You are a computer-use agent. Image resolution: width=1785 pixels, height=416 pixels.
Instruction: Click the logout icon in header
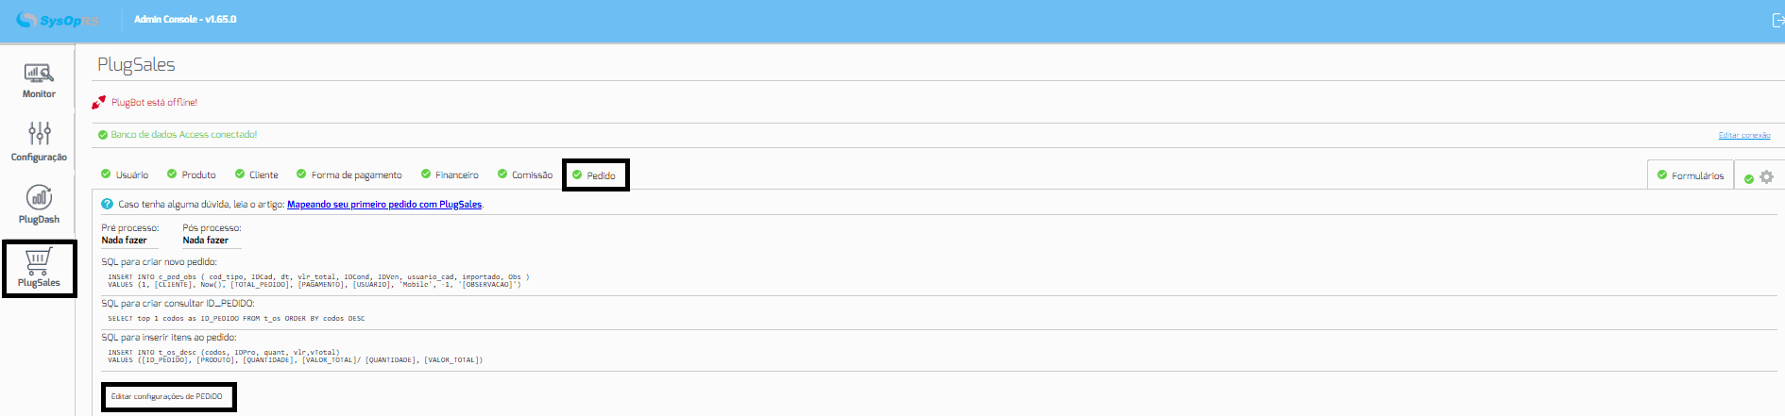click(x=1777, y=20)
